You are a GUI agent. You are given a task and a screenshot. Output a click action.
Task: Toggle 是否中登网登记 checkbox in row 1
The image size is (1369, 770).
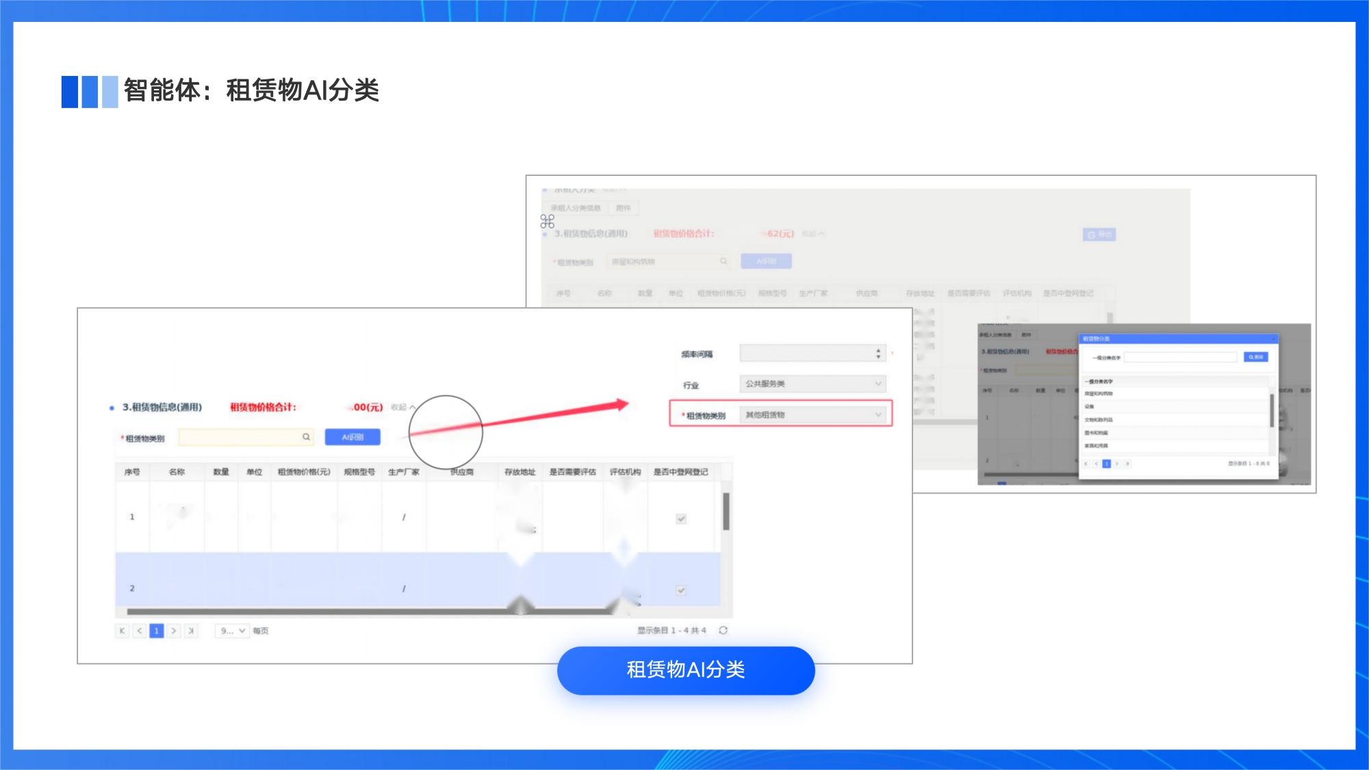681,519
